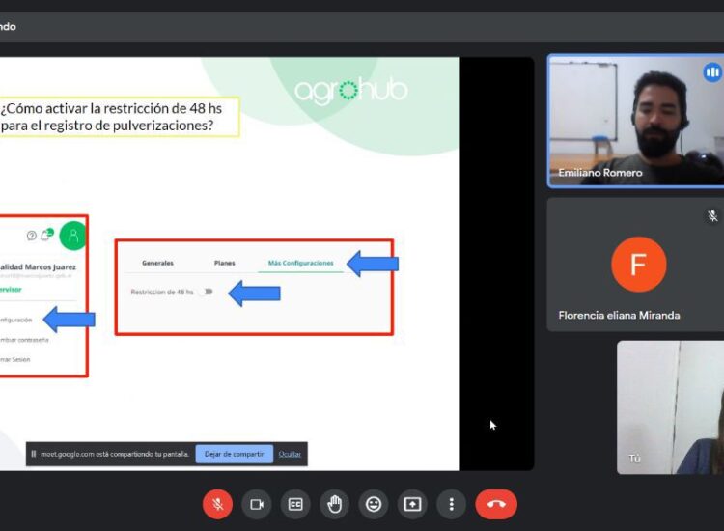
Task: Open the notifications bell icon
Action: point(45,236)
